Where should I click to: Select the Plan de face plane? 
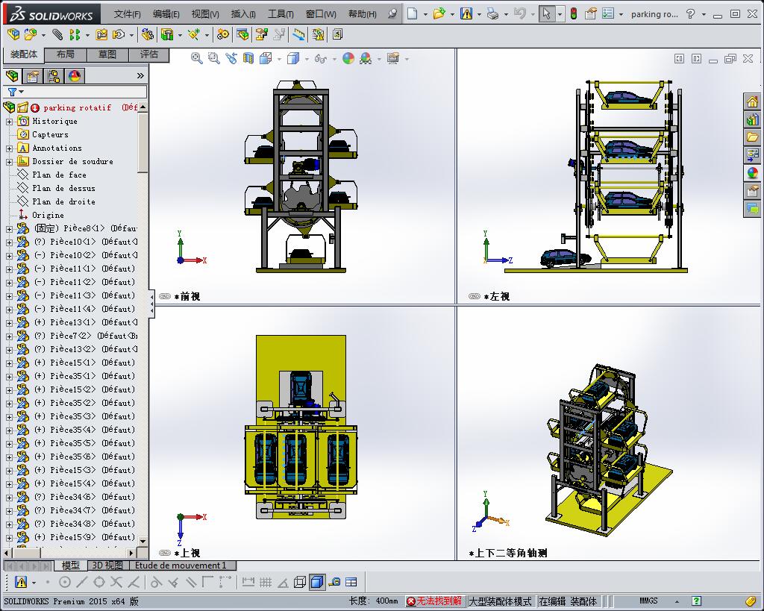[59, 175]
